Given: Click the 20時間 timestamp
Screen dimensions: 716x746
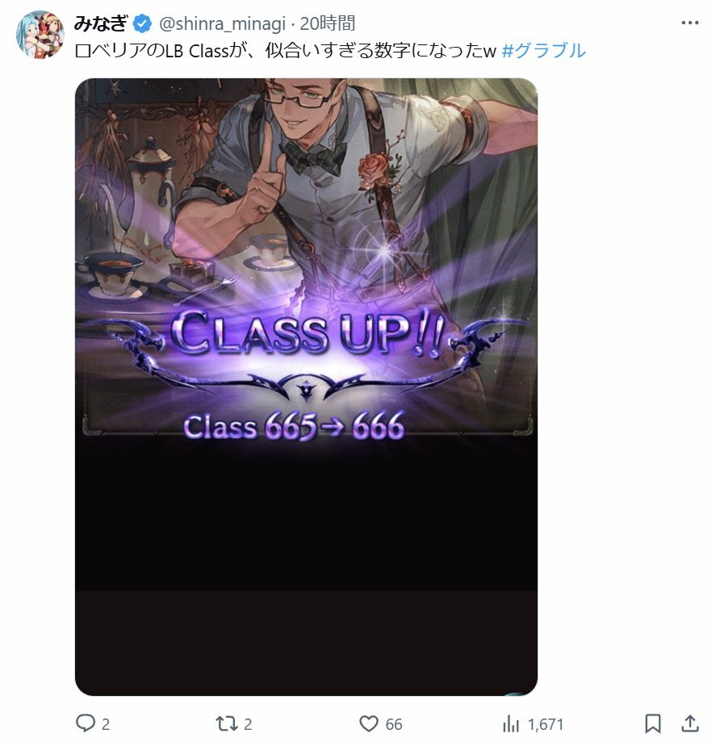Looking at the screenshot, I should point(327,23).
